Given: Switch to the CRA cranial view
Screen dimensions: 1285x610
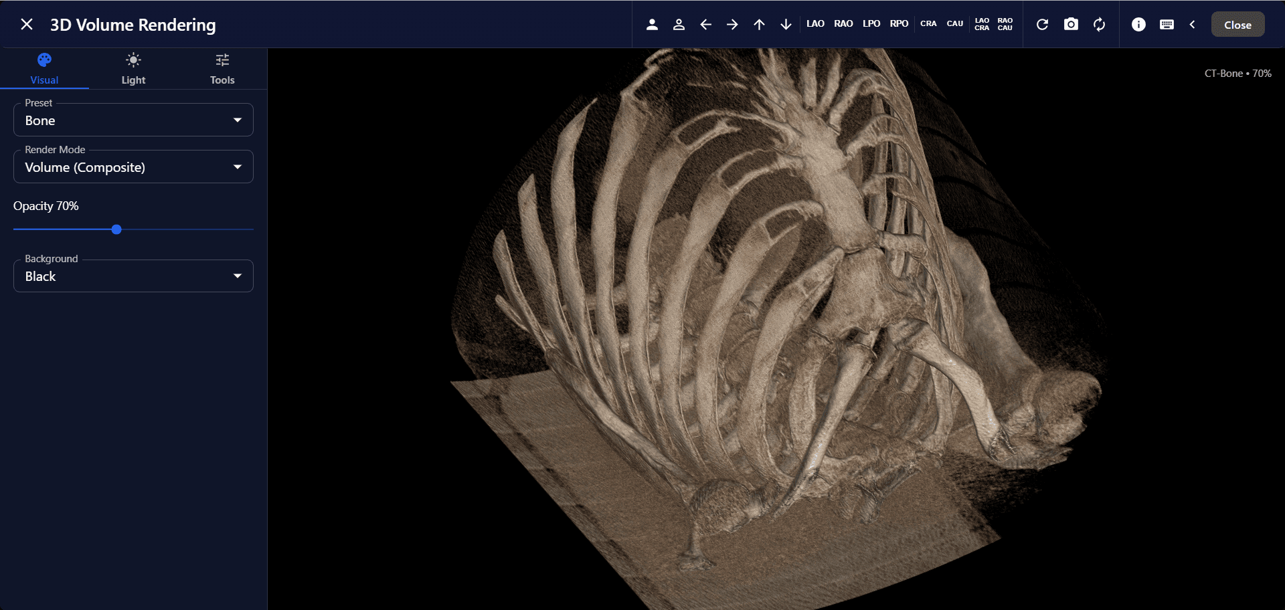Looking at the screenshot, I should (x=928, y=24).
